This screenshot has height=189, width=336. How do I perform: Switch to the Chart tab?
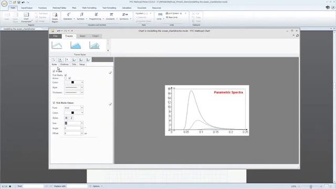tap(96, 36)
